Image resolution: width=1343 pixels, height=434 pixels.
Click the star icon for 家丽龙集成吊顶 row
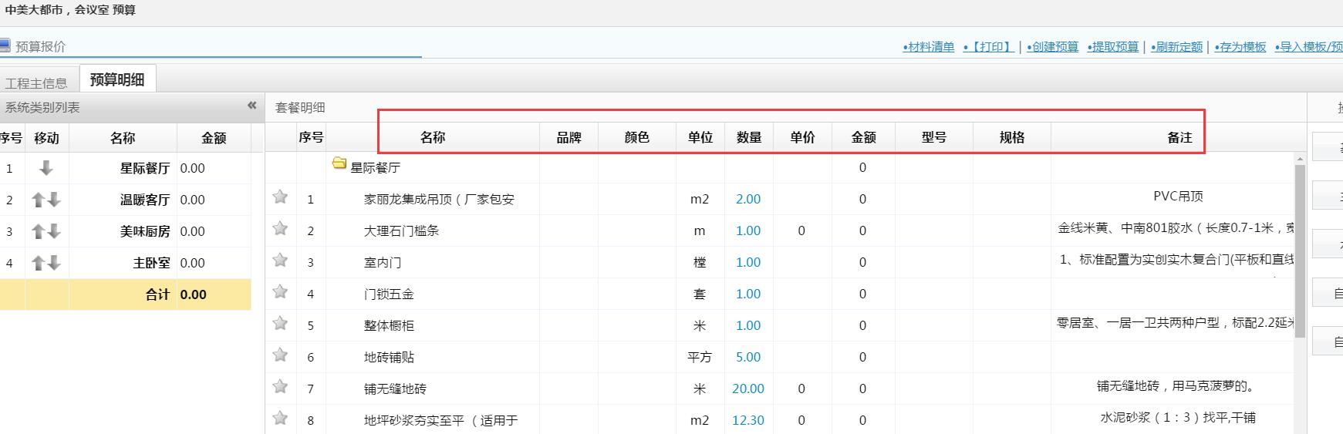click(280, 197)
